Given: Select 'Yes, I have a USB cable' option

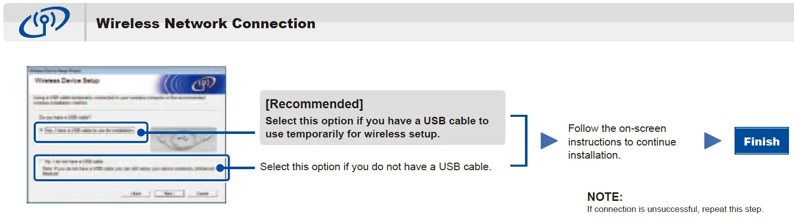Looking at the screenshot, I should [x=42, y=130].
